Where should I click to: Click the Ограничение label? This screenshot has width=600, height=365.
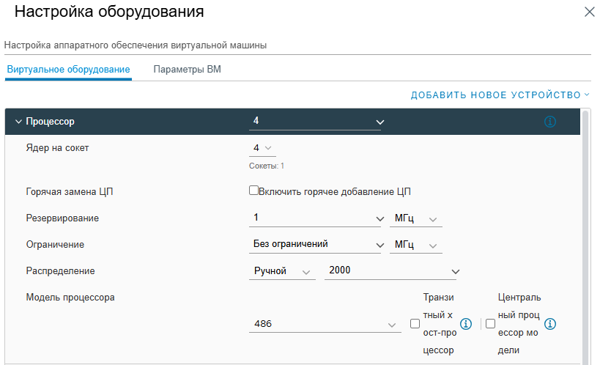pos(55,245)
